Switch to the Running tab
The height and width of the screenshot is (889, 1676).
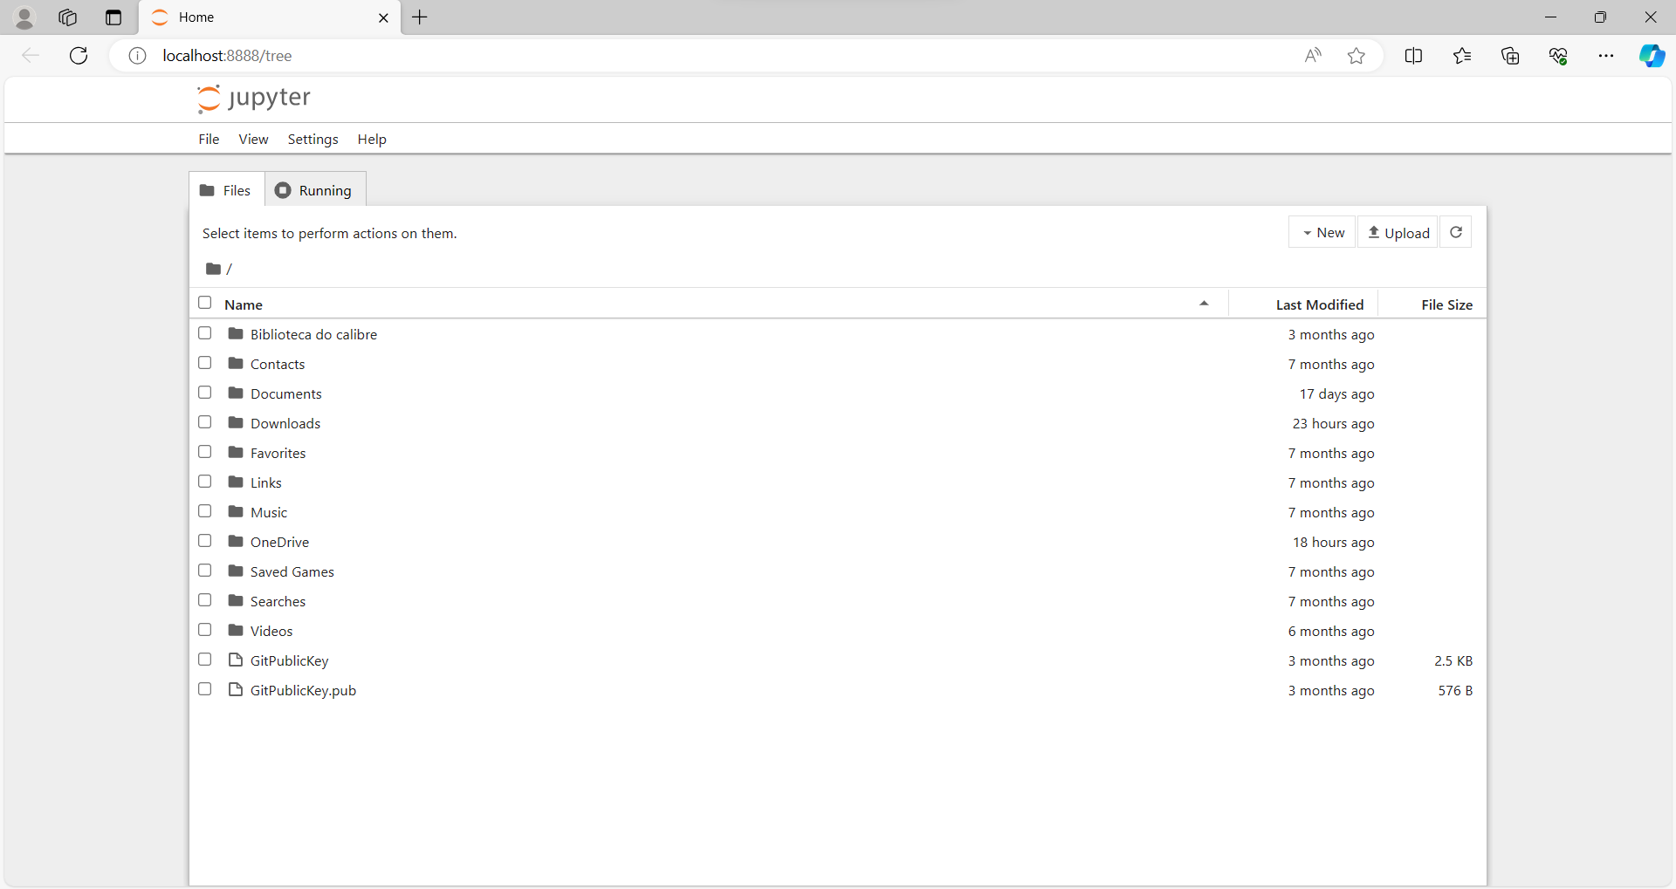315,190
